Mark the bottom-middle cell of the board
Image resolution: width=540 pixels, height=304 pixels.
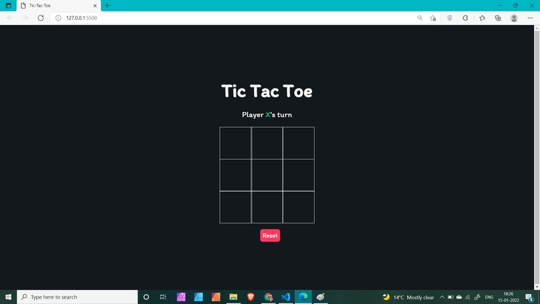267,207
